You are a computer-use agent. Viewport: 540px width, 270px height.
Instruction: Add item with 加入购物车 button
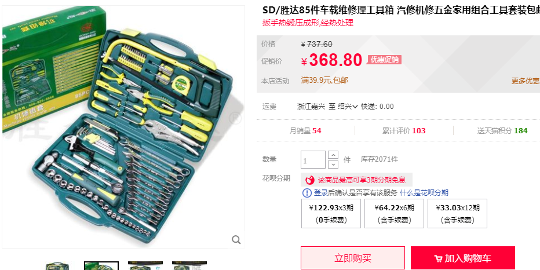[463, 258]
